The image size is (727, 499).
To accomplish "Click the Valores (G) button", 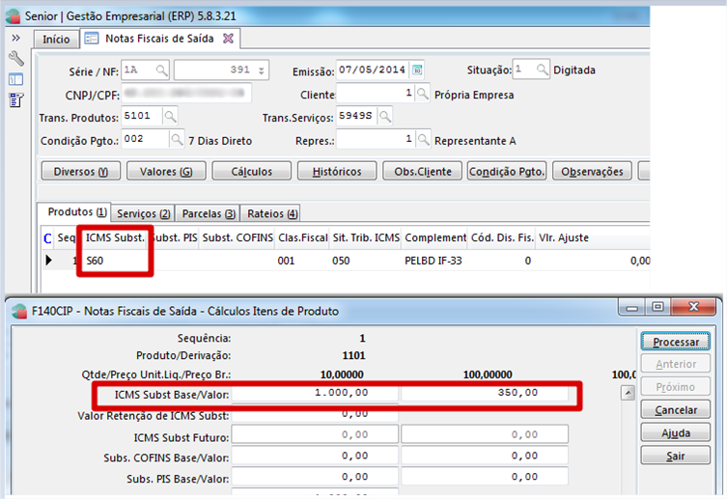I will 166,172.
